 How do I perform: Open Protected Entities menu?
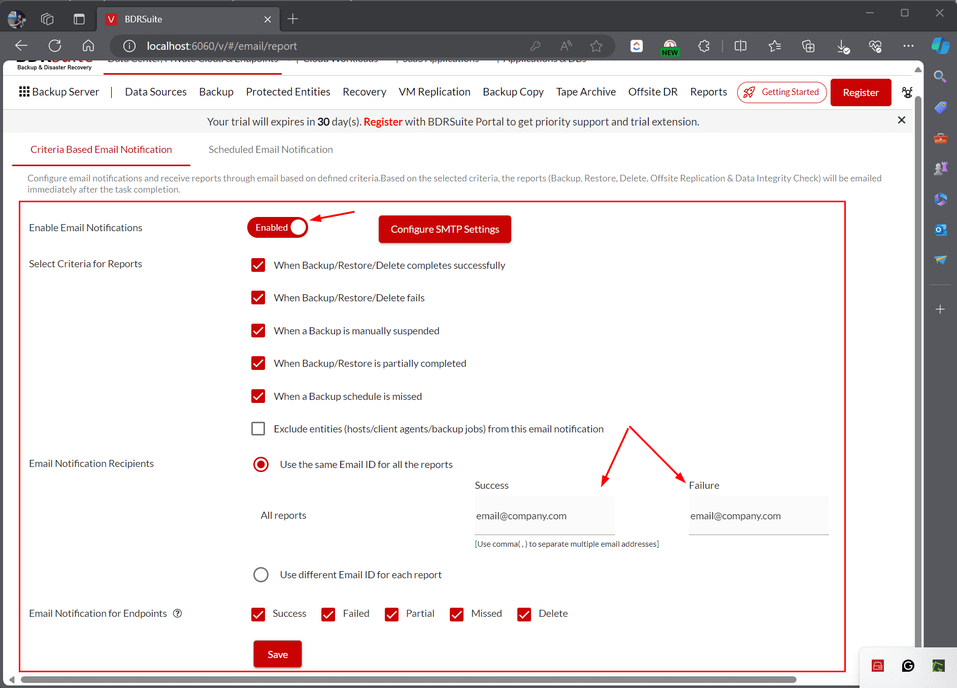(288, 92)
